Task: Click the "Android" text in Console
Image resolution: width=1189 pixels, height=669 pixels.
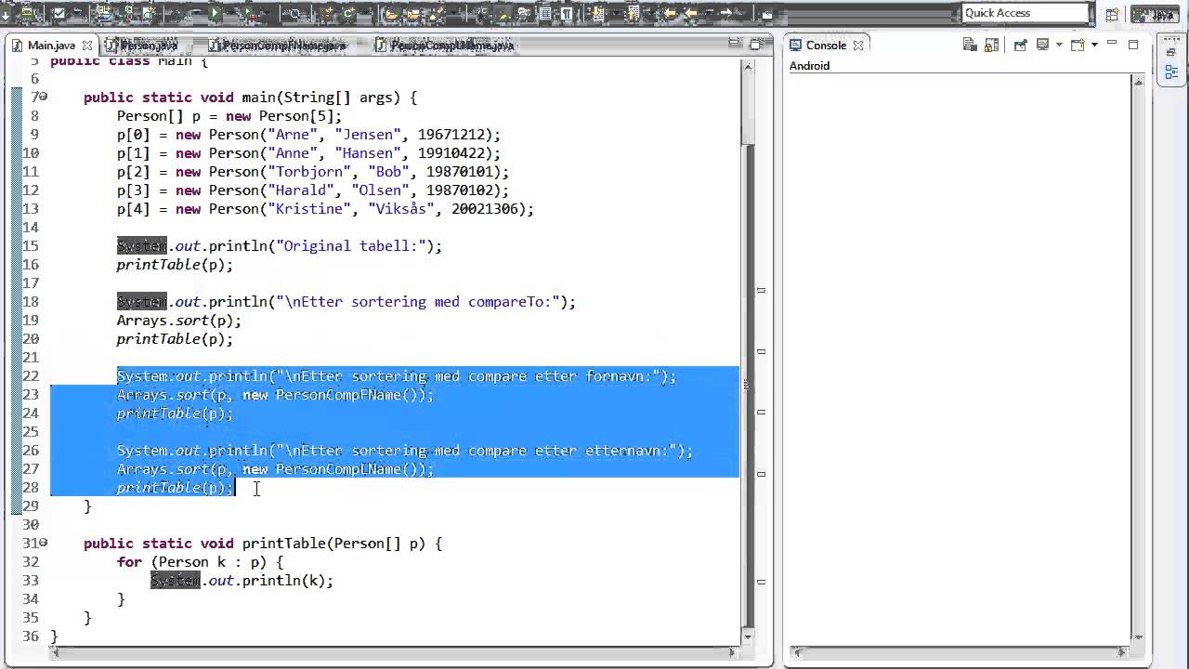Action: [x=809, y=66]
